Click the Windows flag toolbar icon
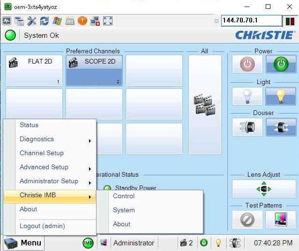Viewport: 299px width, 251px height. [x=57, y=21]
